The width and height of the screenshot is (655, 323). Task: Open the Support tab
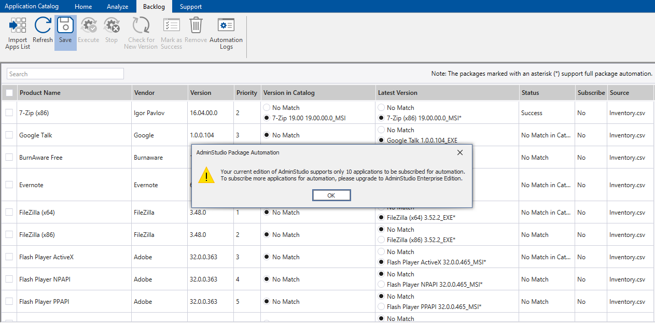click(191, 7)
